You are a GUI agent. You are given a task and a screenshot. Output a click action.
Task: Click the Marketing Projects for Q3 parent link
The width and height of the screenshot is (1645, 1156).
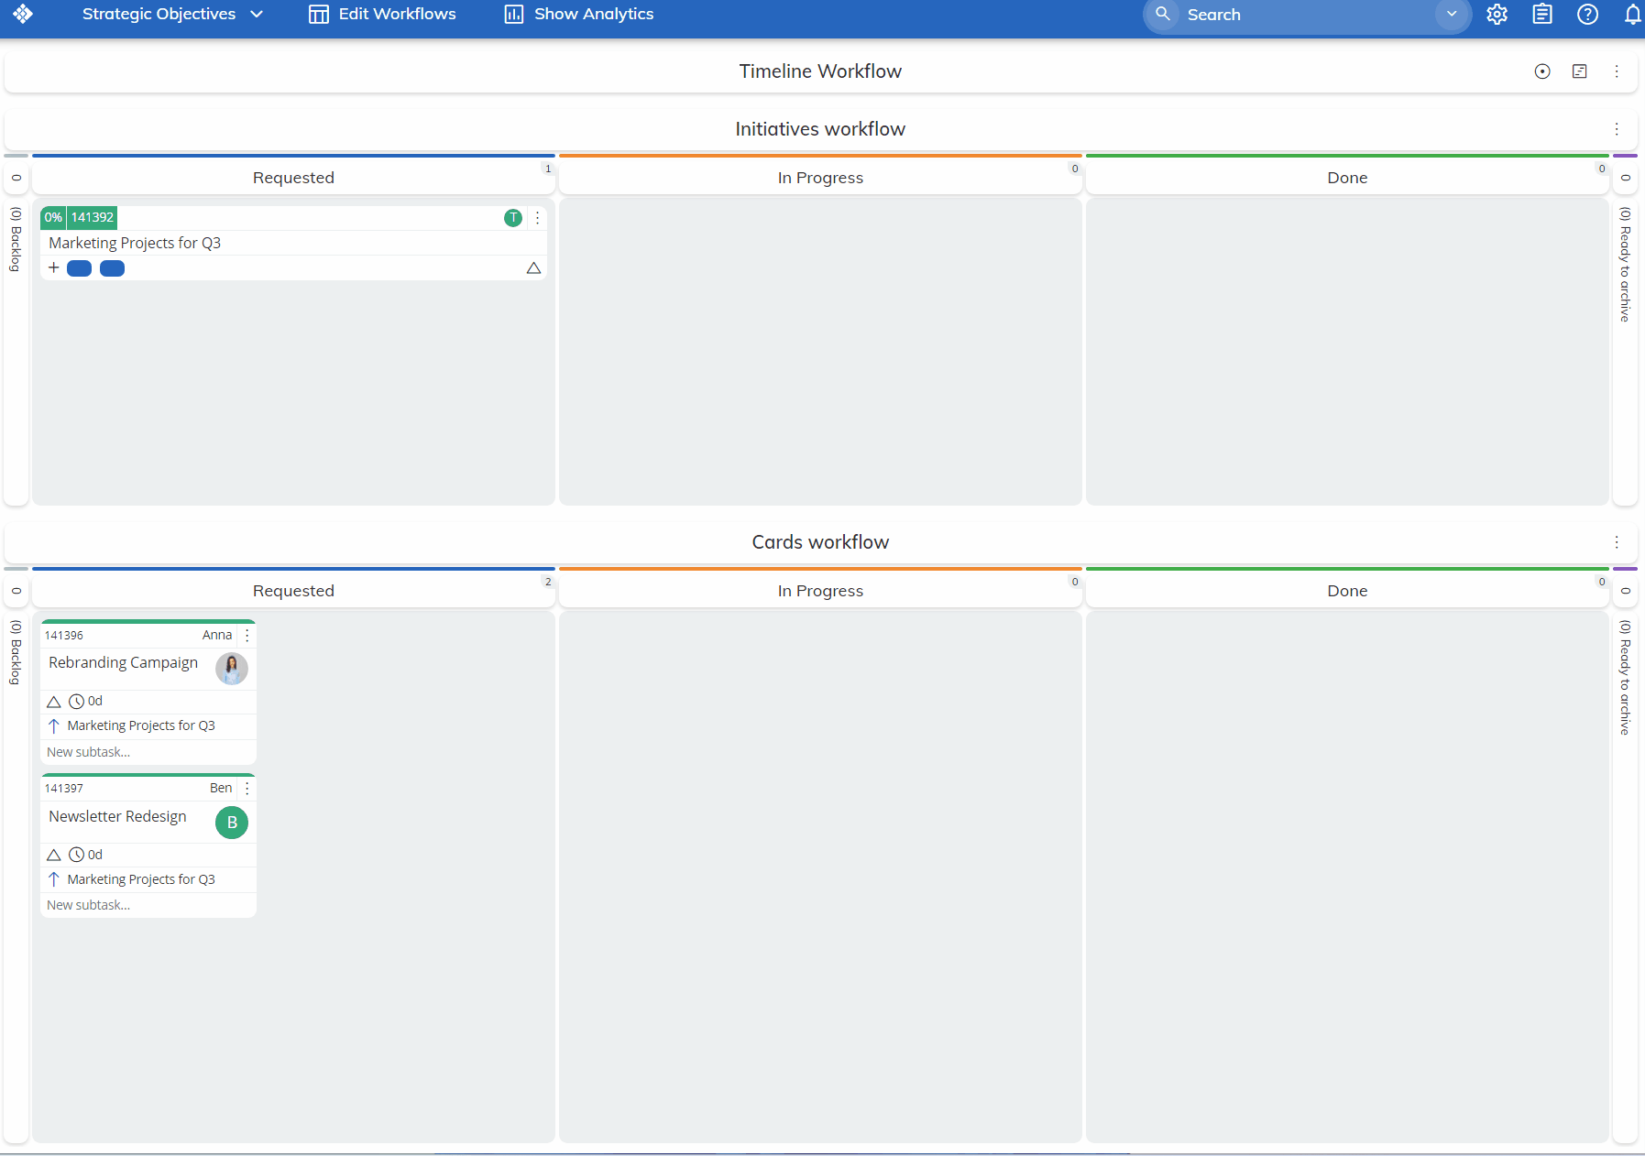141,725
